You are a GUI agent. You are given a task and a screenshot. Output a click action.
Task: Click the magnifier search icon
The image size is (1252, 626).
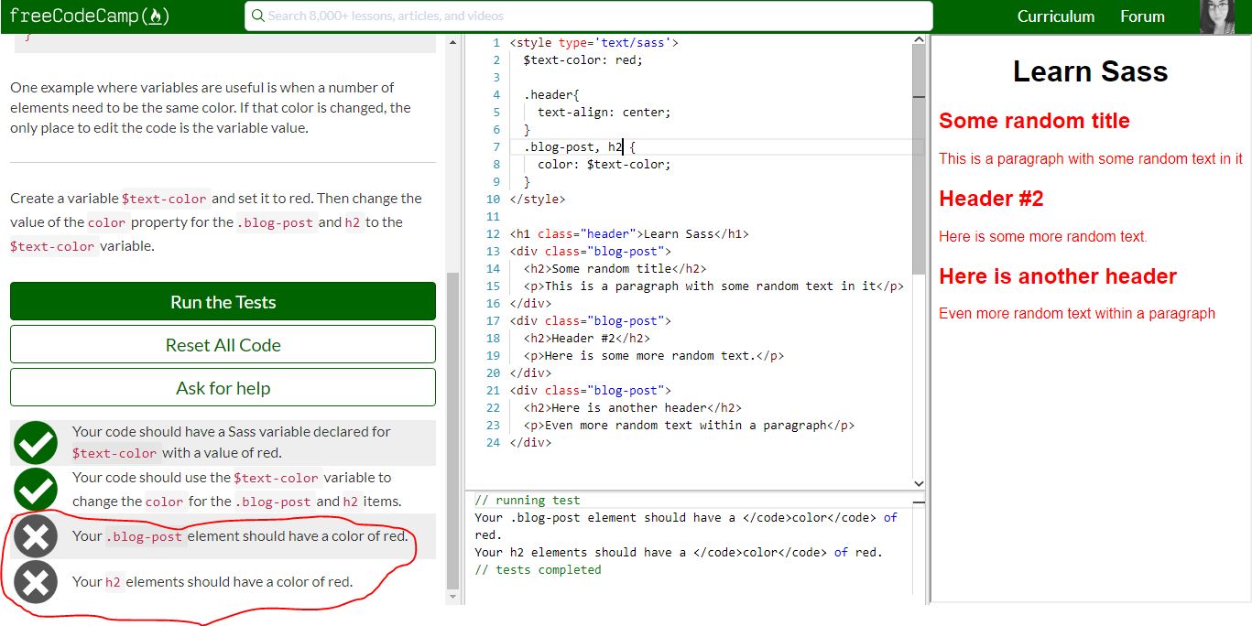click(x=257, y=16)
